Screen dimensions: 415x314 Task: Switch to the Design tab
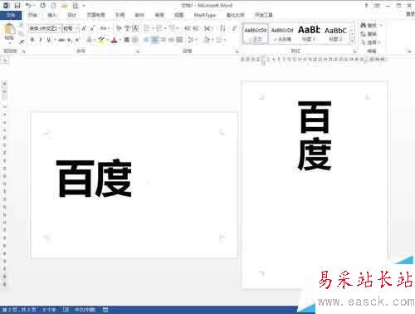(x=71, y=15)
